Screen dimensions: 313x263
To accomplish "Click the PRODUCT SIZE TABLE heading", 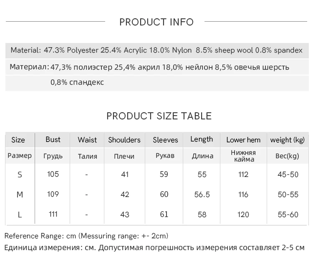I will click(159, 116).
